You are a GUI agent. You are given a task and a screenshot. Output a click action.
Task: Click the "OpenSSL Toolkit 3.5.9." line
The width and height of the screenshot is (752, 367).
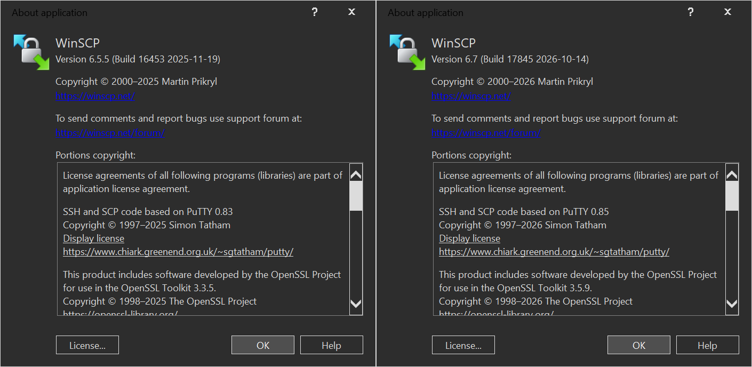(515, 288)
